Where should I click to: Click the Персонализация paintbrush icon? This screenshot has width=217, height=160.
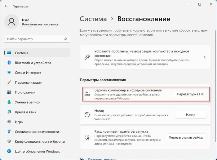pyautogui.click(x=9, y=82)
